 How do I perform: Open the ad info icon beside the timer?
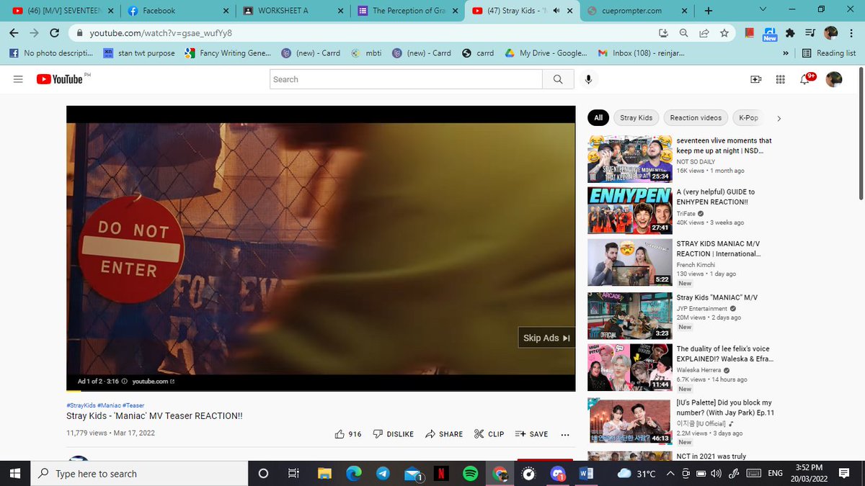coord(125,381)
